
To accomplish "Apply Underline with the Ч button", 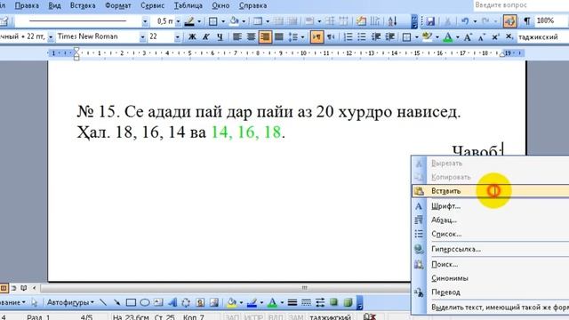I will pos(220,36).
